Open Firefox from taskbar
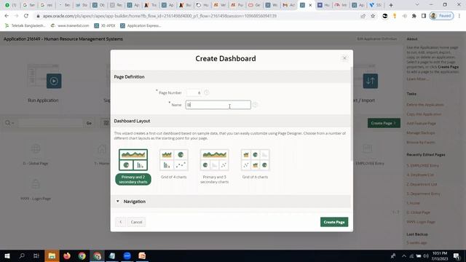466x262 pixels. coord(67,255)
